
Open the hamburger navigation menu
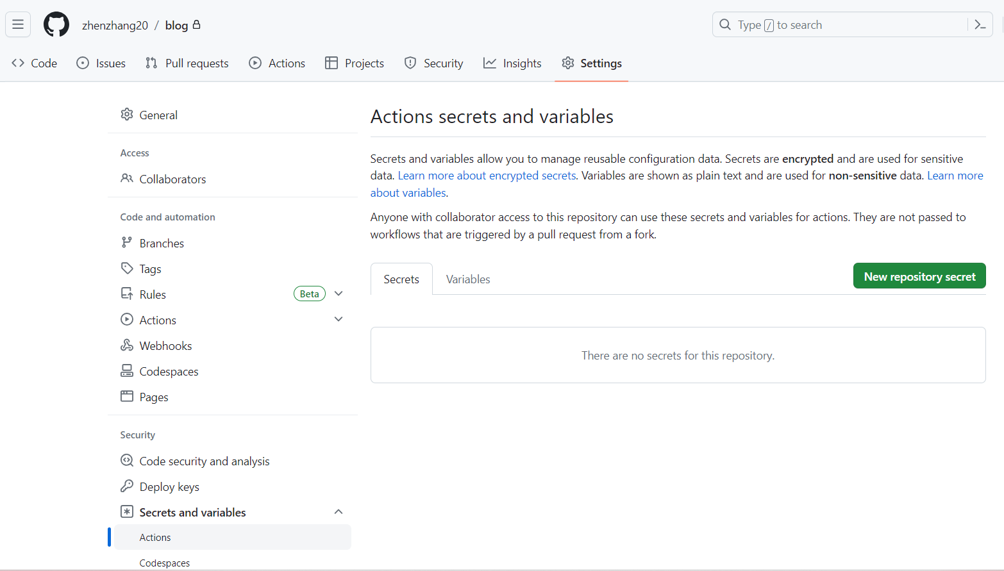[x=18, y=24]
